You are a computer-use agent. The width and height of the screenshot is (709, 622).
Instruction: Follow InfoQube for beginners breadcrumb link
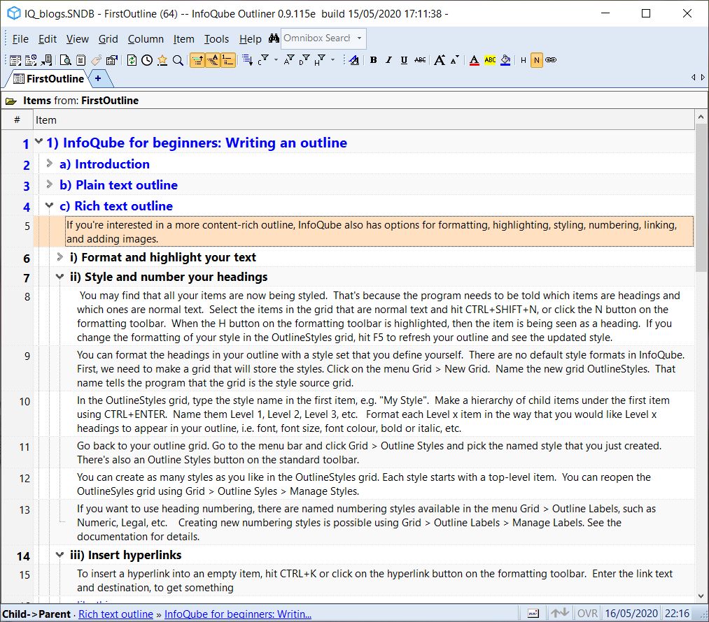point(238,614)
